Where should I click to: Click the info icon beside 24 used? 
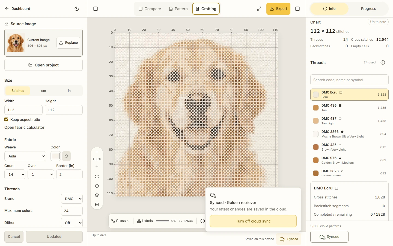(x=383, y=63)
